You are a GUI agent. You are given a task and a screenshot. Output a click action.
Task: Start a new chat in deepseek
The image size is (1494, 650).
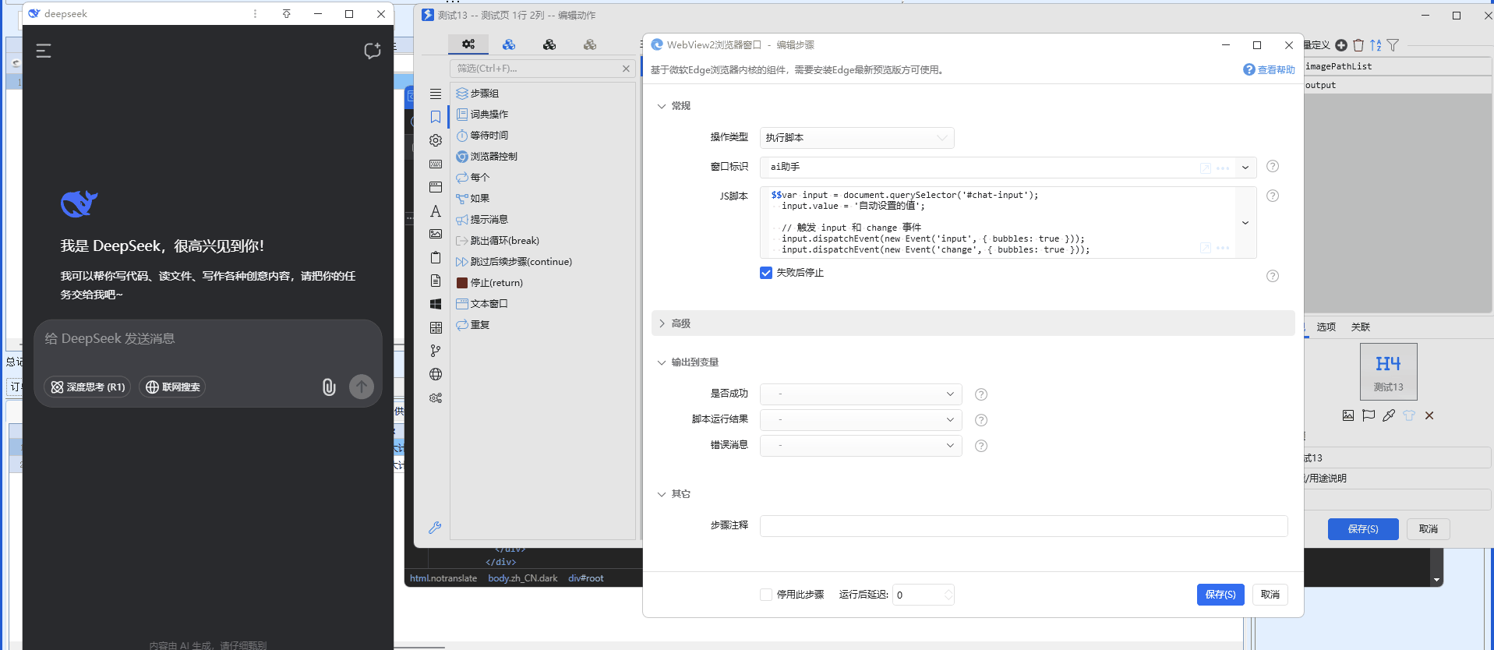click(x=373, y=51)
